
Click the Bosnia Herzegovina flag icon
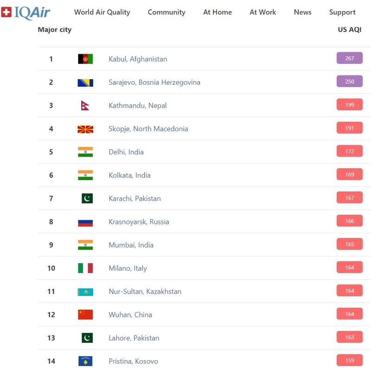pos(85,82)
